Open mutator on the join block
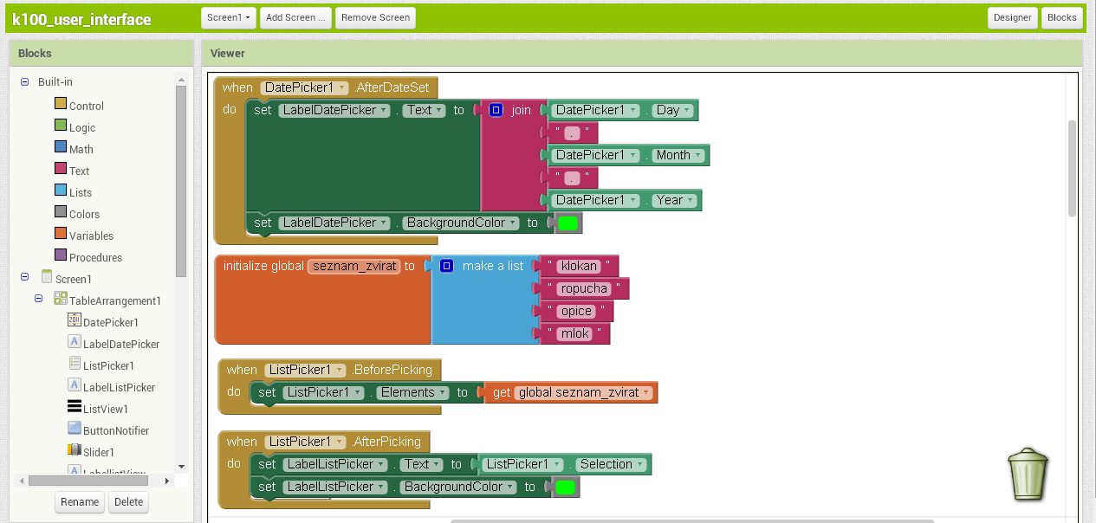This screenshot has height=523, width=1096. coord(496,110)
